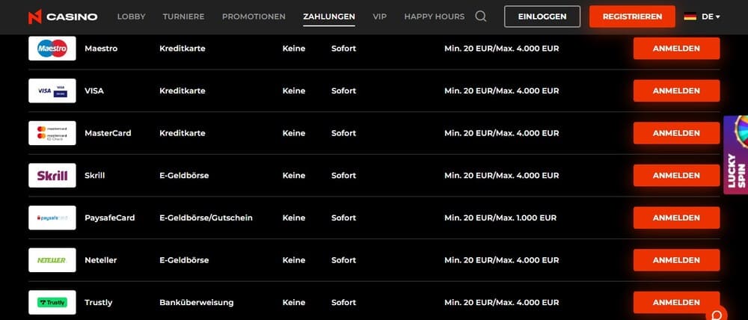Select the Happy Hours menu item

(434, 16)
